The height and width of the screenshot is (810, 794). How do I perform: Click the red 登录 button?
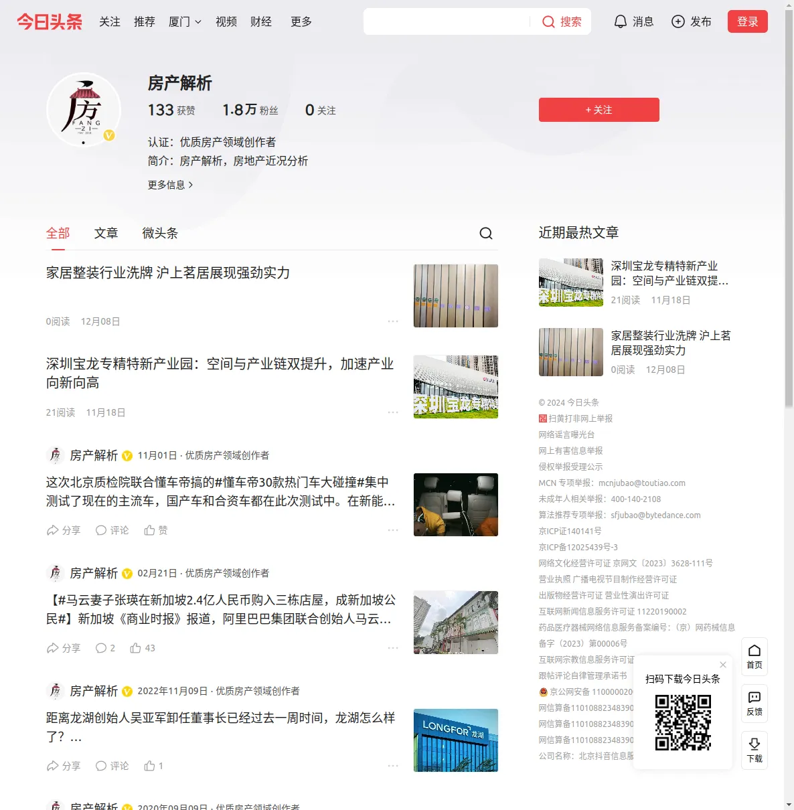[x=748, y=21]
